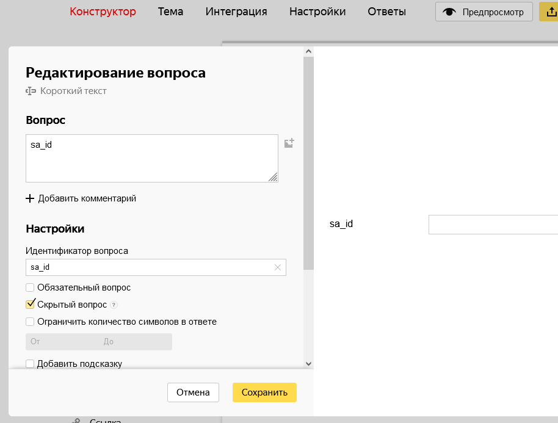558x423 pixels.
Task: Enable the Обязательный вопрос checkbox
Action: pos(29,287)
